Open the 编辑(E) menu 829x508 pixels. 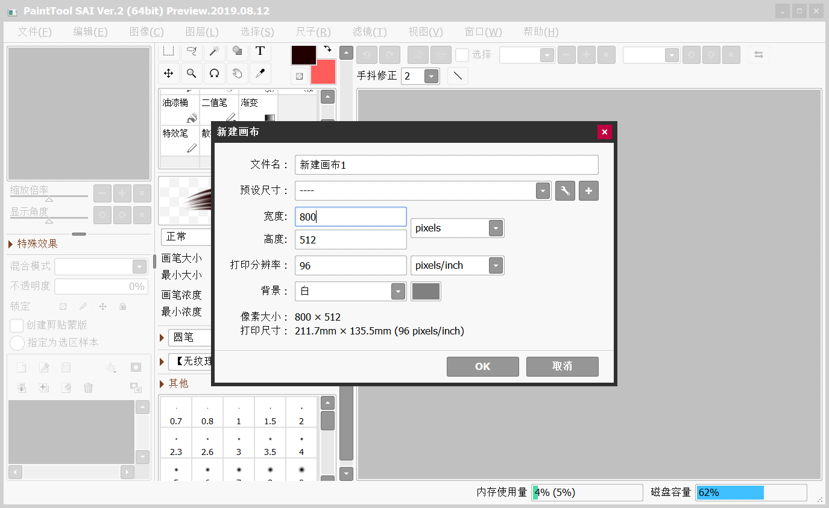coord(90,32)
